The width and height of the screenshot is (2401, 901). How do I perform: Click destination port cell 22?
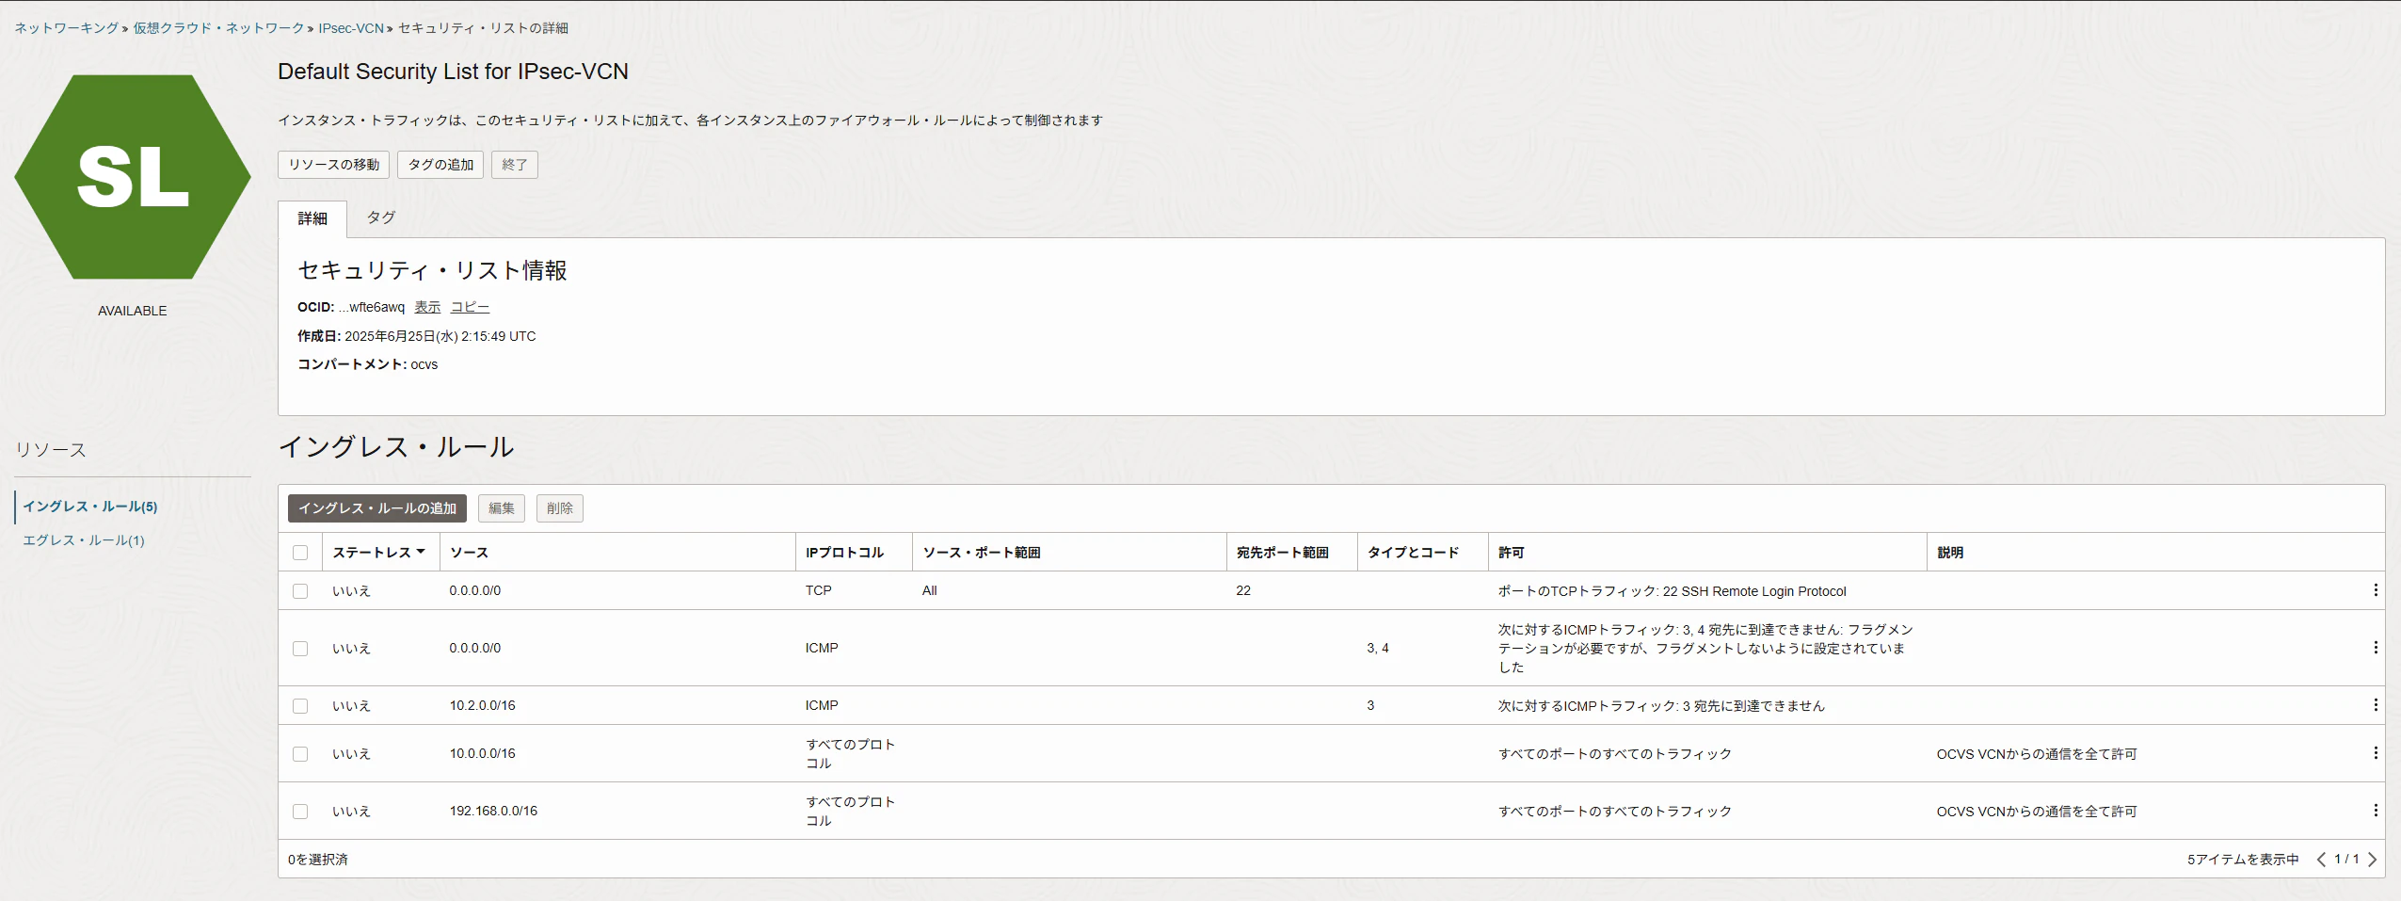[x=1243, y=590]
